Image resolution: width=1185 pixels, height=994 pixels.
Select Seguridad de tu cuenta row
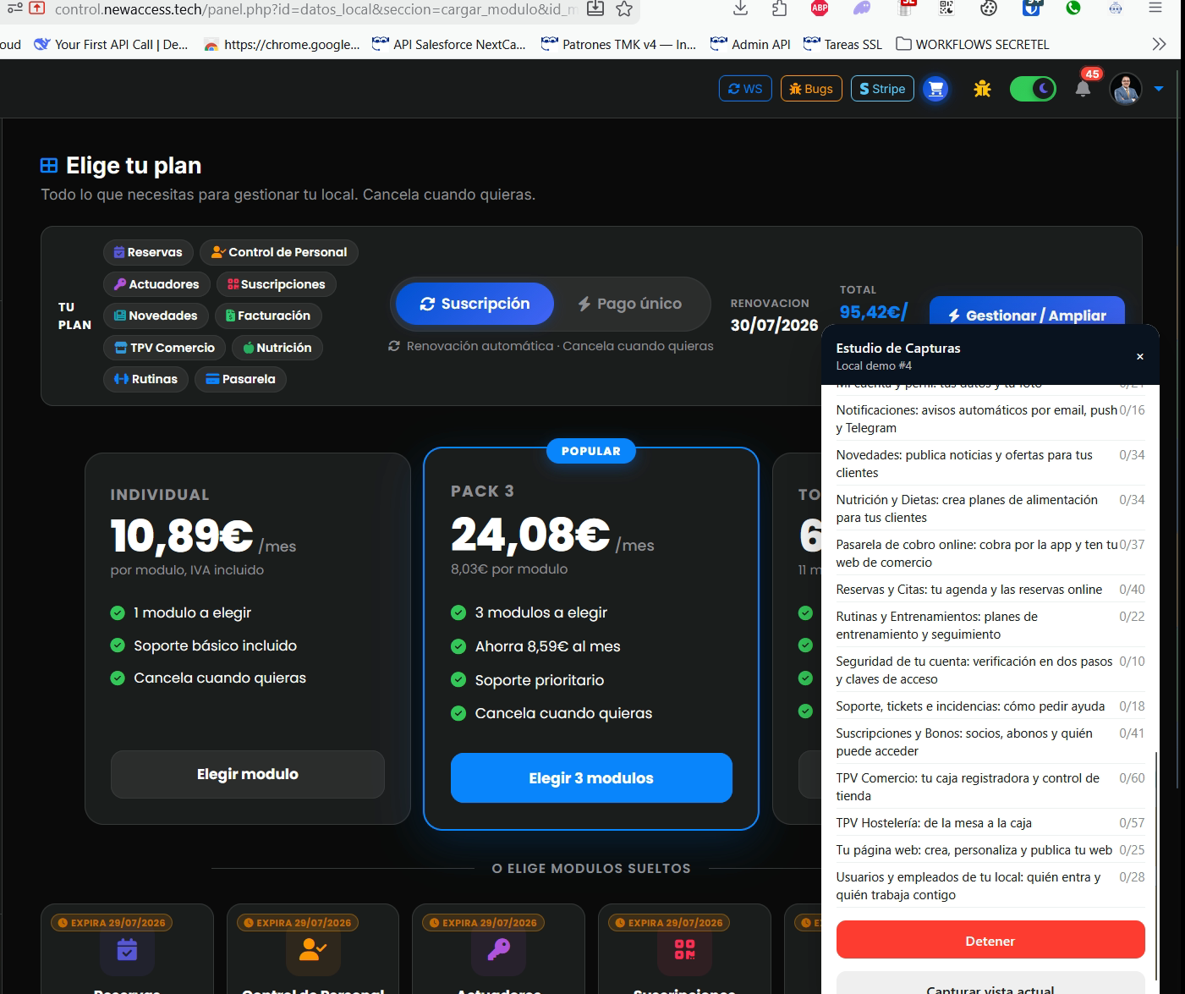tap(990, 670)
